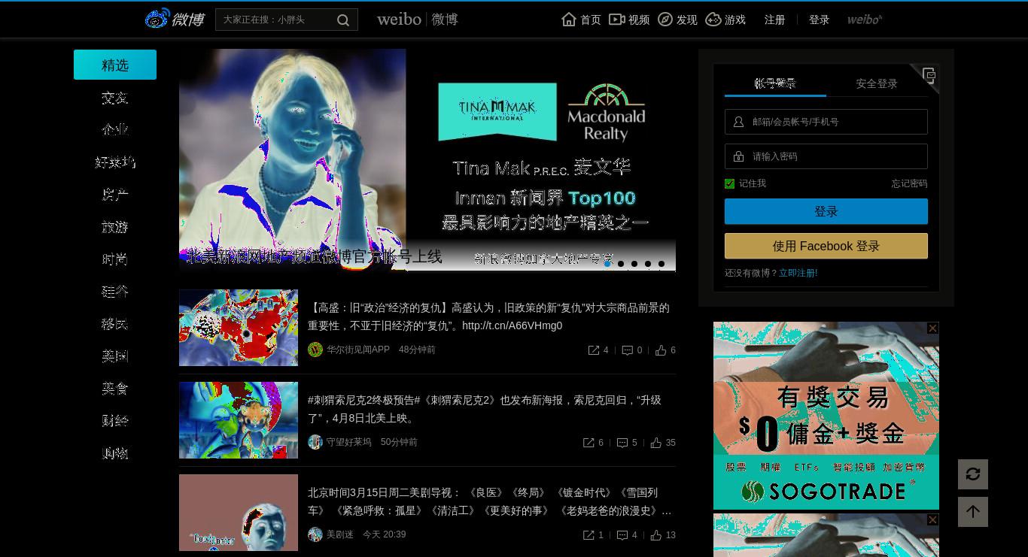Screen dimensions: 1028x557
Task: Select 时尚 category in sidebar
Action: (115, 259)
